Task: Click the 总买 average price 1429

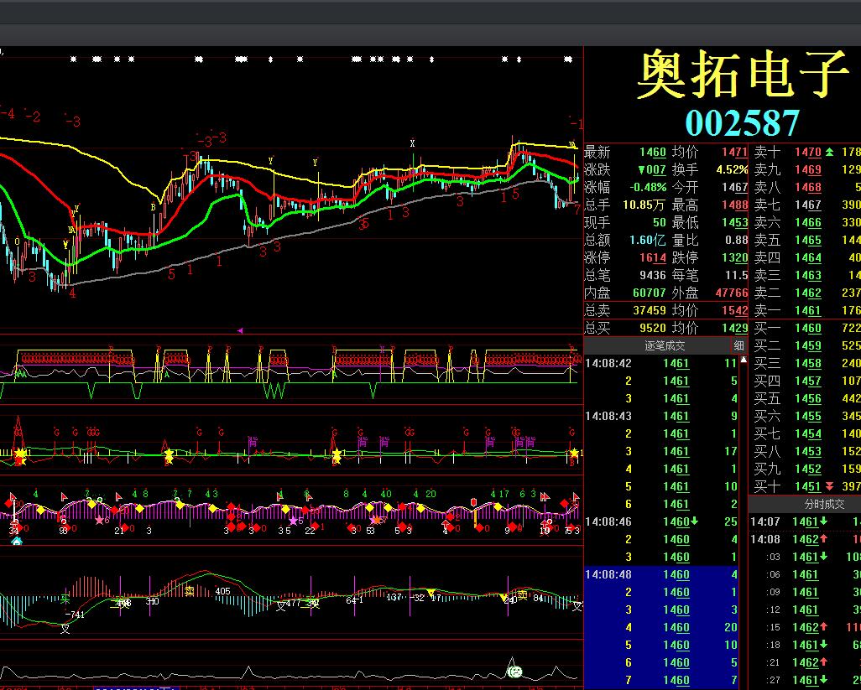Action: click(735, 328)
